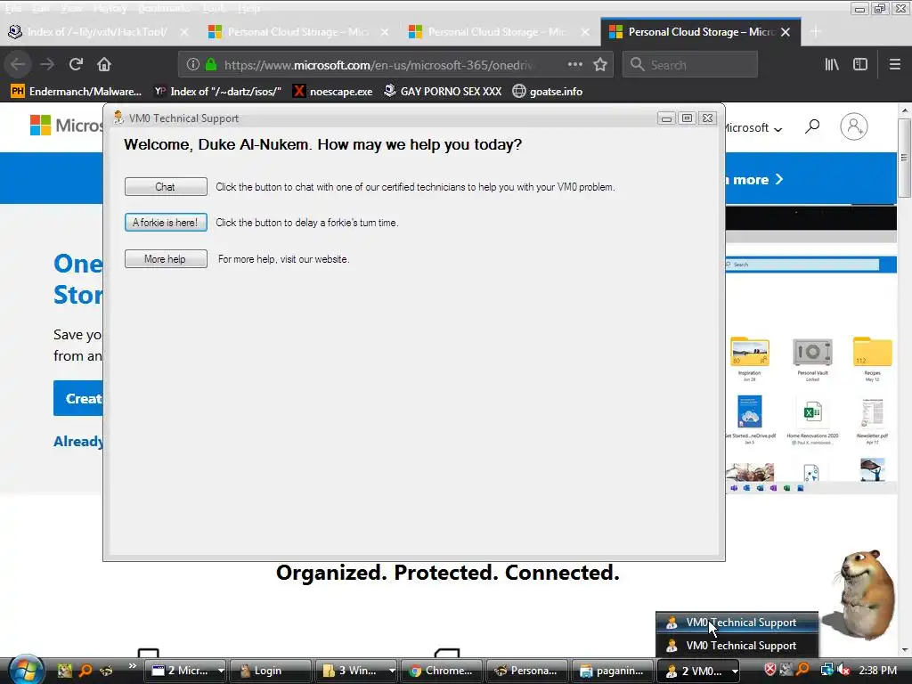This screenshot has width=912, height=684.
Task: Select second VM0 Technical Support in taskbar list
Action: click(x=737, y=646)
